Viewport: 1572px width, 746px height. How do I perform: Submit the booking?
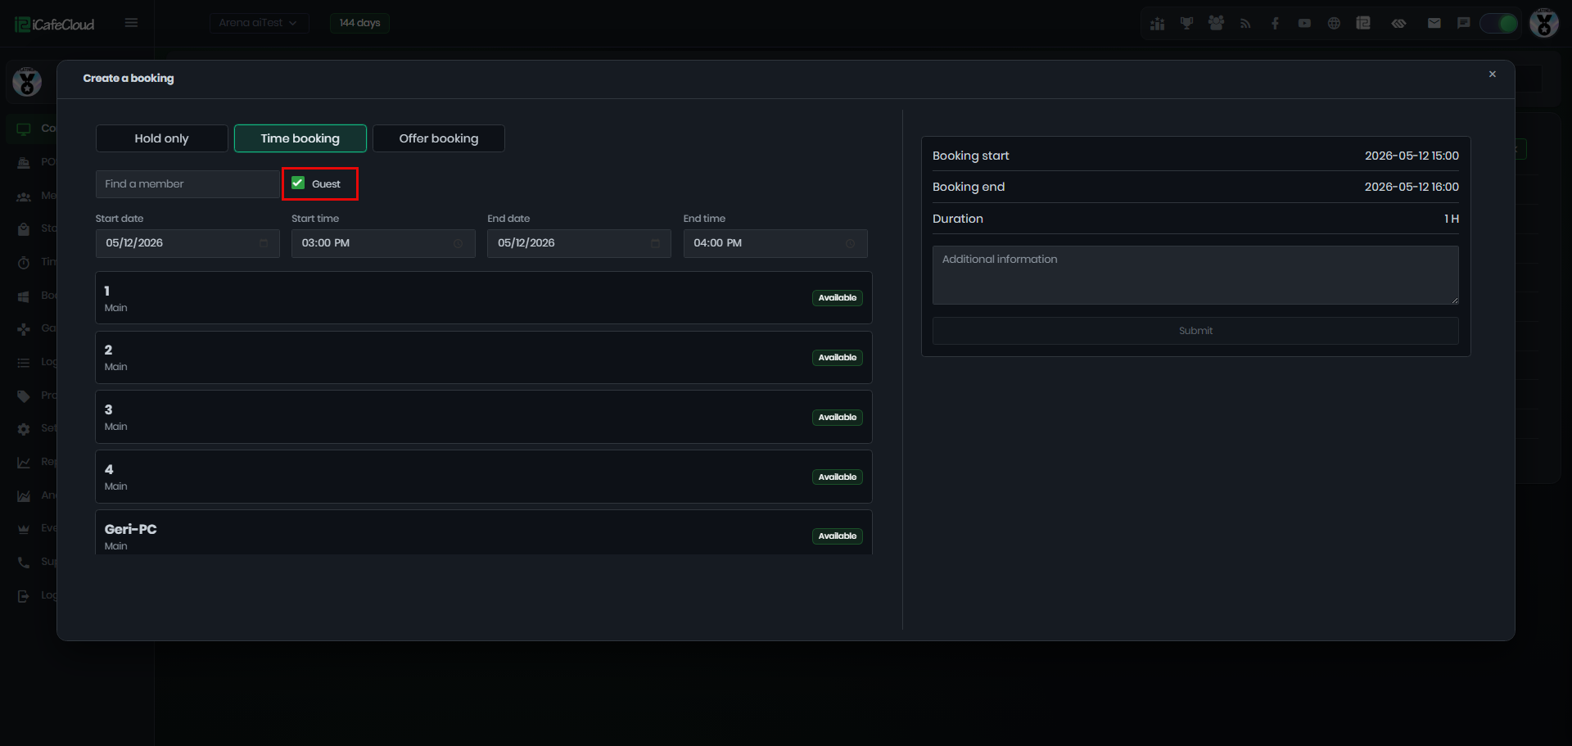tap(1195, 331)
